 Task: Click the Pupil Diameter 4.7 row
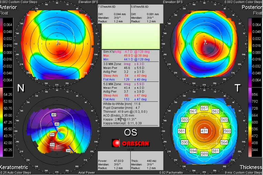click(x=122, y=108)
